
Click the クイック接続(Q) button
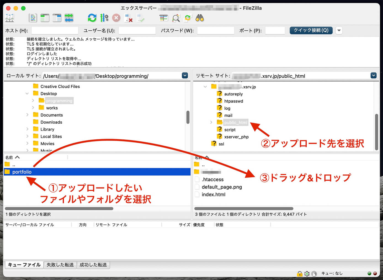click(311, 30)
